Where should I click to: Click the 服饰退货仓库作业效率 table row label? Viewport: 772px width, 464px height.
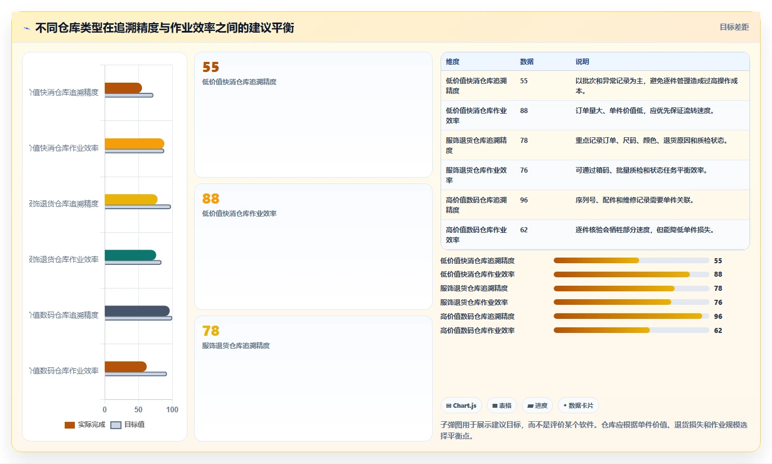point(477,175)
